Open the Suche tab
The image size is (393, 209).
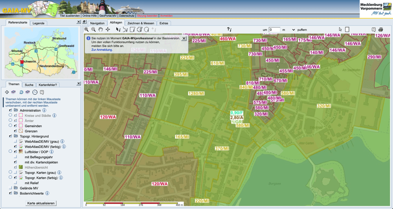click(29, 85)
